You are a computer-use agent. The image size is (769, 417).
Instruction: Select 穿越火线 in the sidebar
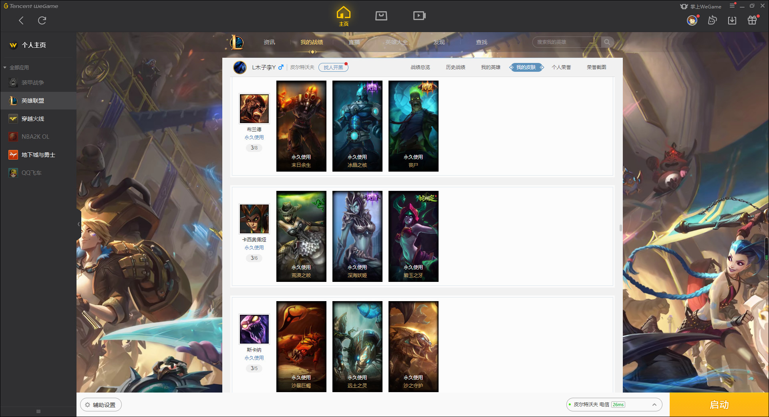(x=38, y=119)
